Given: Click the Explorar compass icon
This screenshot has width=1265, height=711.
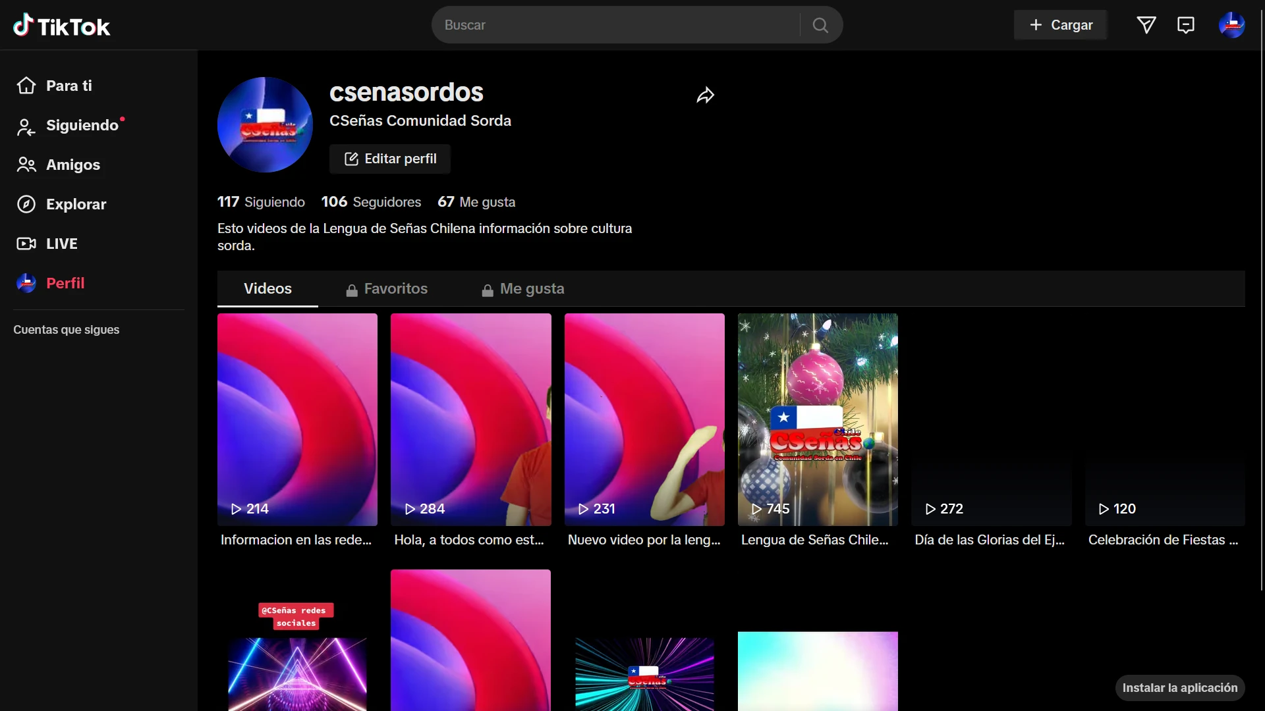Looking at the screenshot, I should point(26,204).
